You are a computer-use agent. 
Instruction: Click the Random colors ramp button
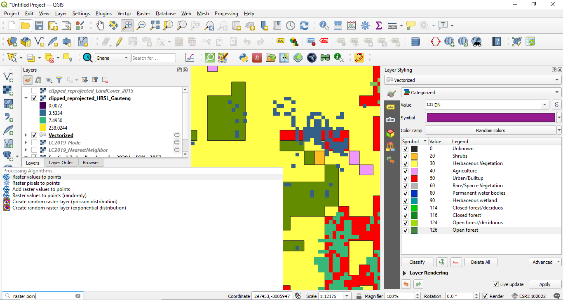(x=490, y=130)
